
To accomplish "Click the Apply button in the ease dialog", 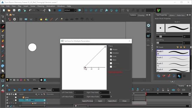I will pyautogui.click(x=100, y=101).
